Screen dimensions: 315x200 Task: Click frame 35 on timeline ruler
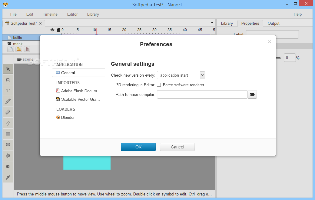pyautogui.click(x=170, y=30)
